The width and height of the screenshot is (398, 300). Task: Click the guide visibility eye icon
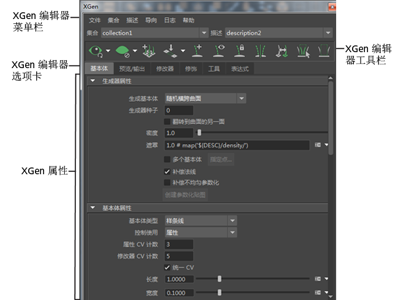[219, 51]
